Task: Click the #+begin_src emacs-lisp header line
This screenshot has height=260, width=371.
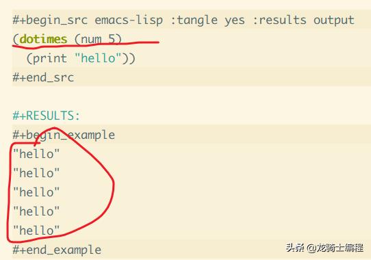Action: coord(183,20)
